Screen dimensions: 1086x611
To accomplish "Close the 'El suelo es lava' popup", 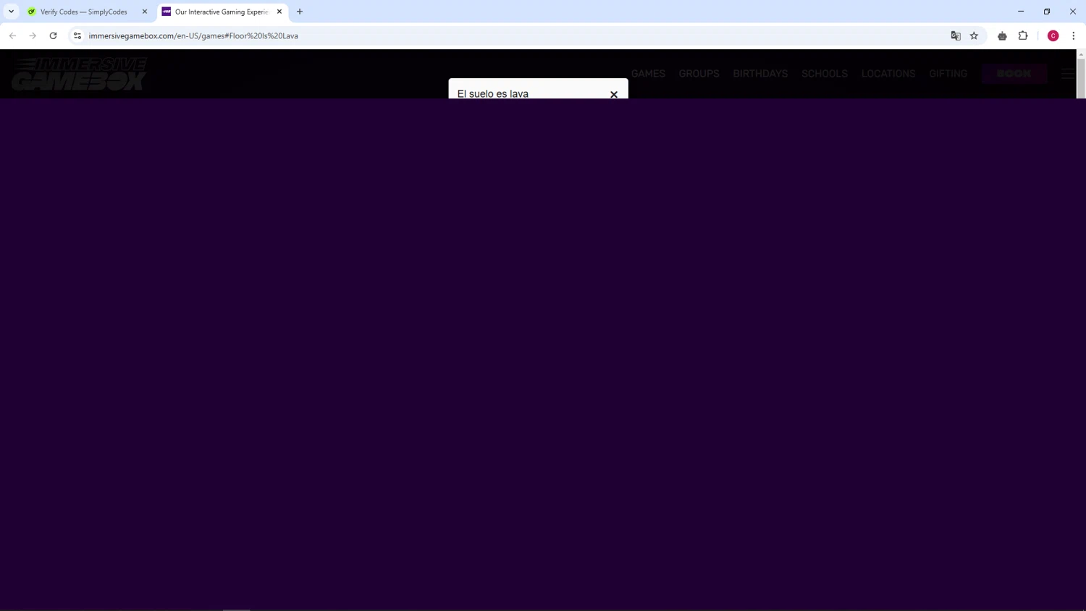I will pyautogui.click(x=614, y=94).
